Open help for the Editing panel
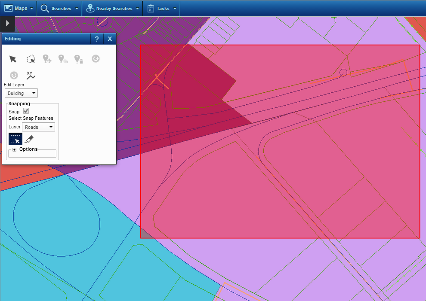Viewport: 426px width, 301px height. pyautogui.click(x=97, y=39)
